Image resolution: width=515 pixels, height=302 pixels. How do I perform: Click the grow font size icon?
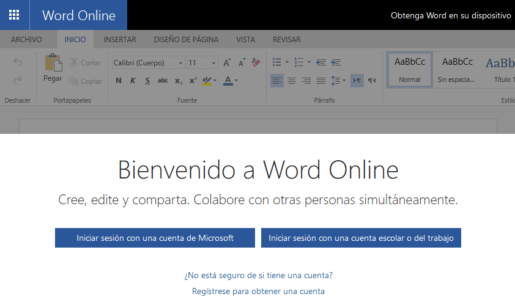coord(227,62)
